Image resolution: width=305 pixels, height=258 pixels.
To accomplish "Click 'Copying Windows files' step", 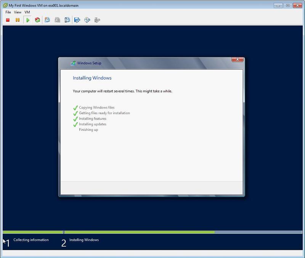I will [x=97, y=107].
